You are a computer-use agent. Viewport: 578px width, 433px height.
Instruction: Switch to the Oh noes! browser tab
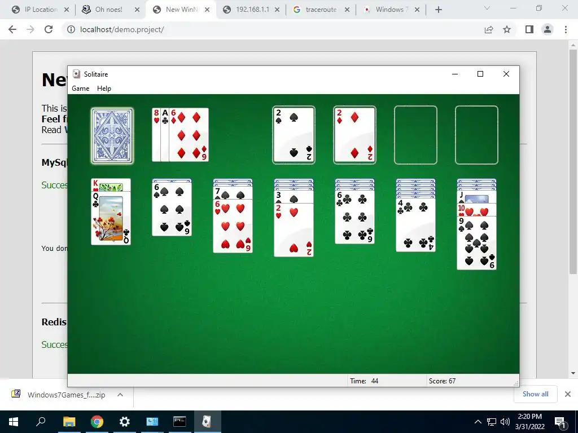click(x=108, y=10)
